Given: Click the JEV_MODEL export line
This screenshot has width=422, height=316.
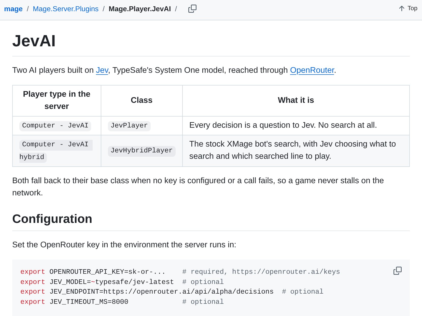Looking at the screenshot, I should pyautogui.click(x=122, y=282).
